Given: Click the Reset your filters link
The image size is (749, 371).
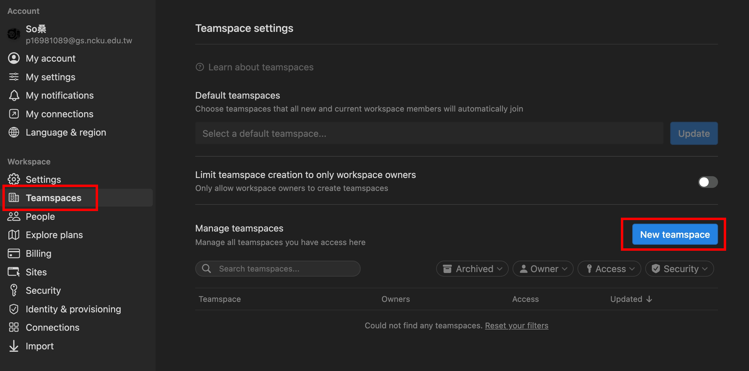Looking at the screenshot, I should [x=516, y=326].
